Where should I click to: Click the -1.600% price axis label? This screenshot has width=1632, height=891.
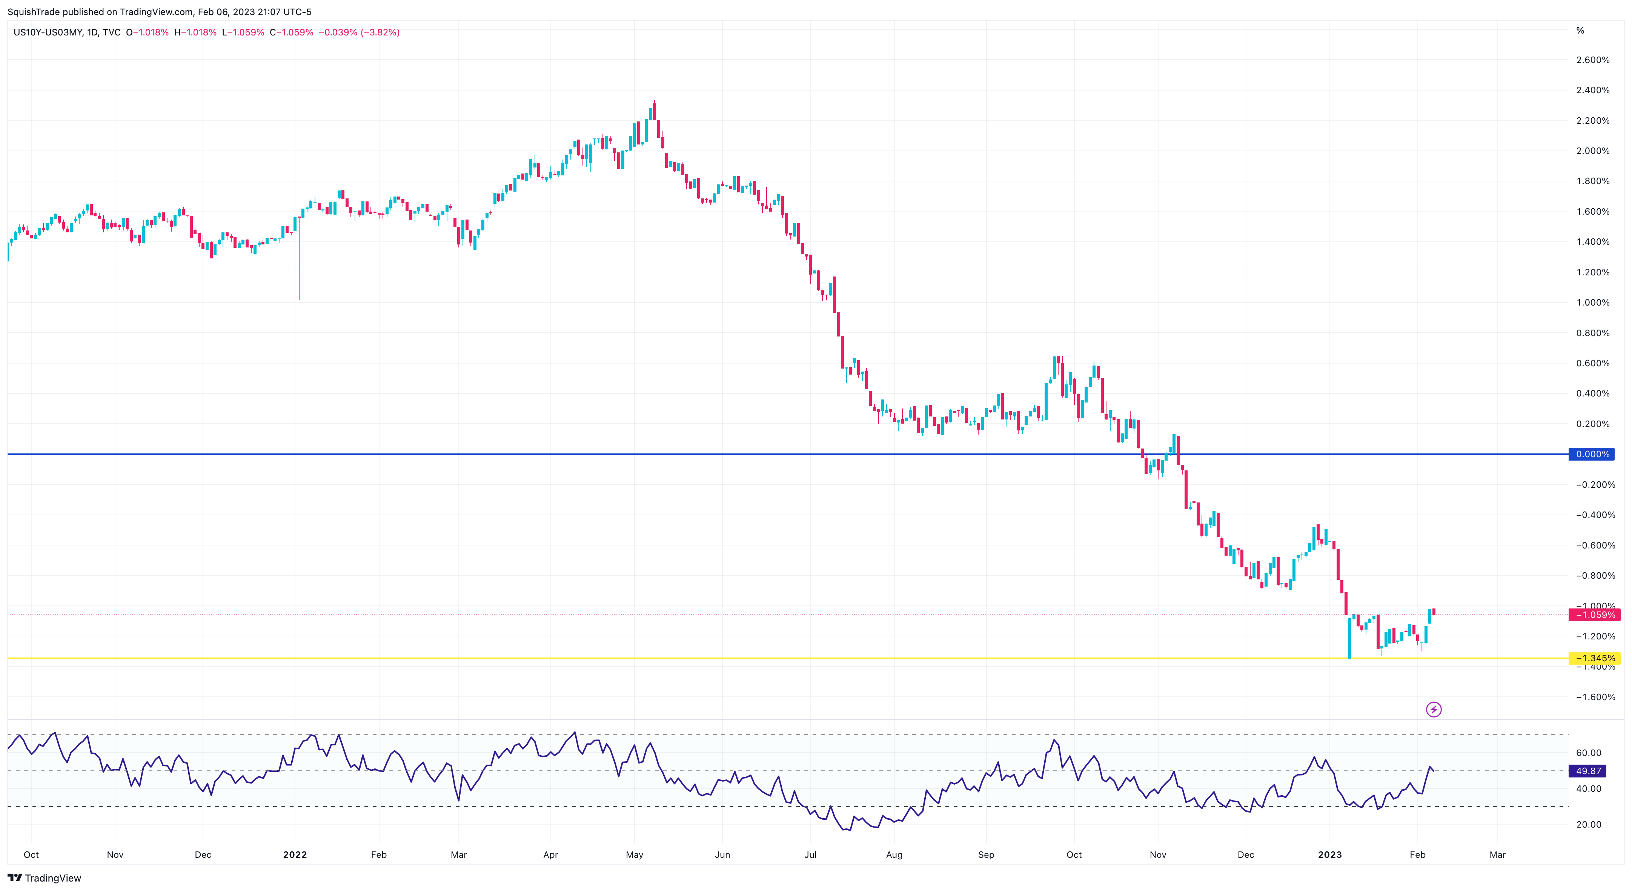click(x=1595, y=696)
